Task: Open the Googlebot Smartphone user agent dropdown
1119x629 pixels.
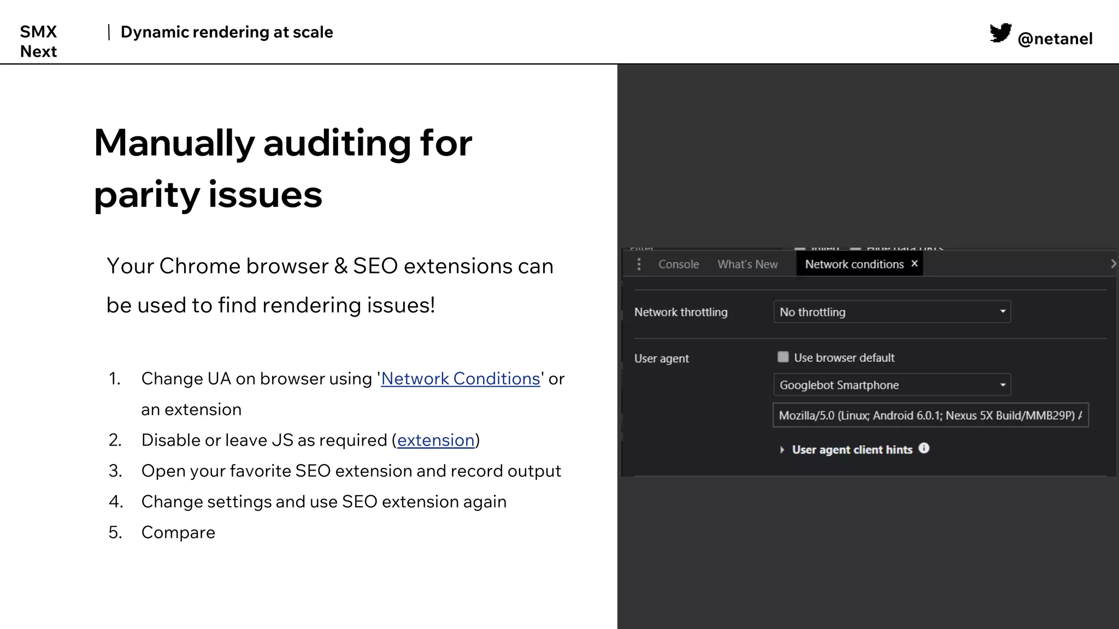Action: (x=892, y=385)
